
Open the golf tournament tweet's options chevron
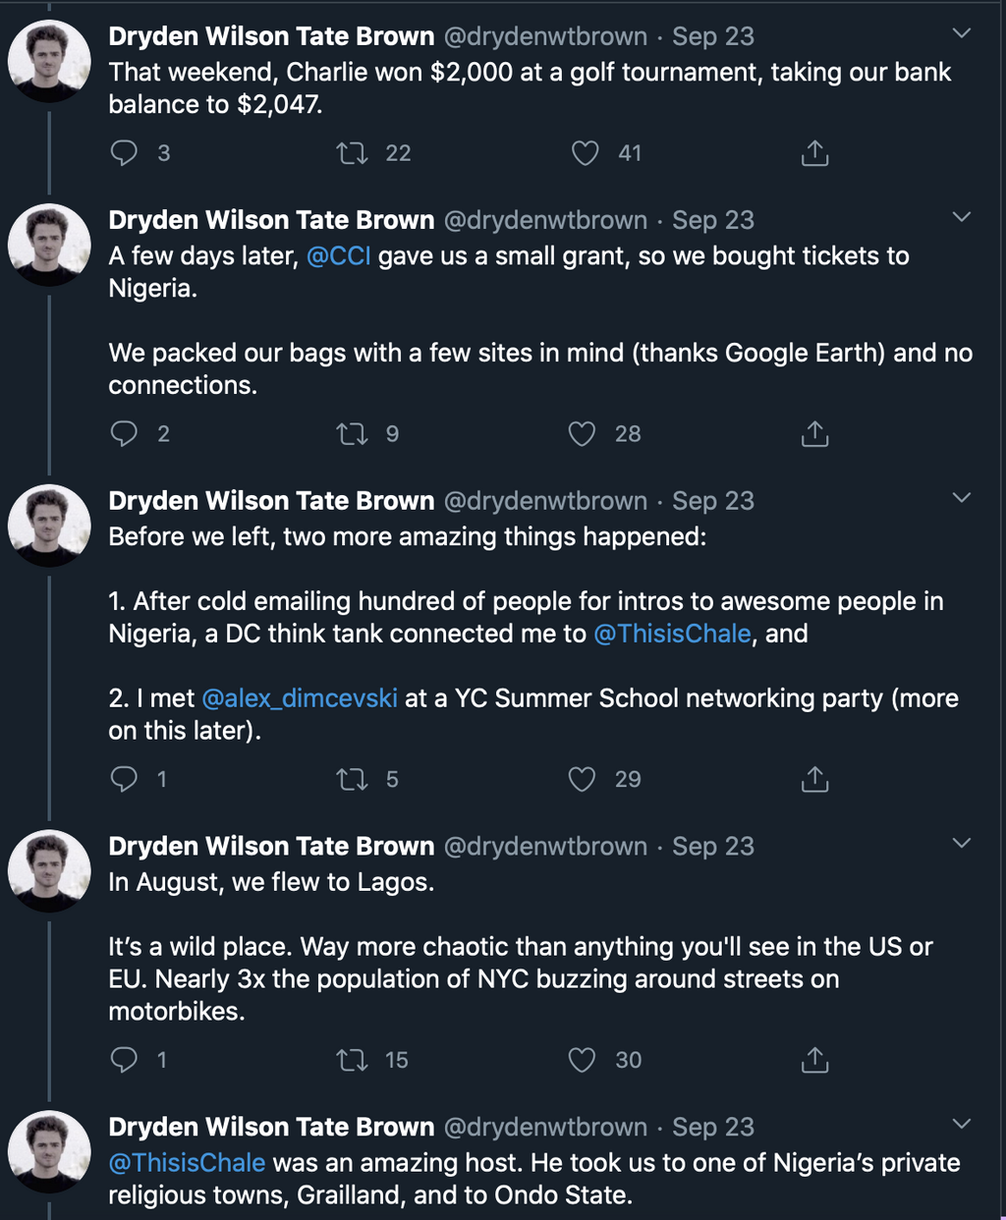962,33
